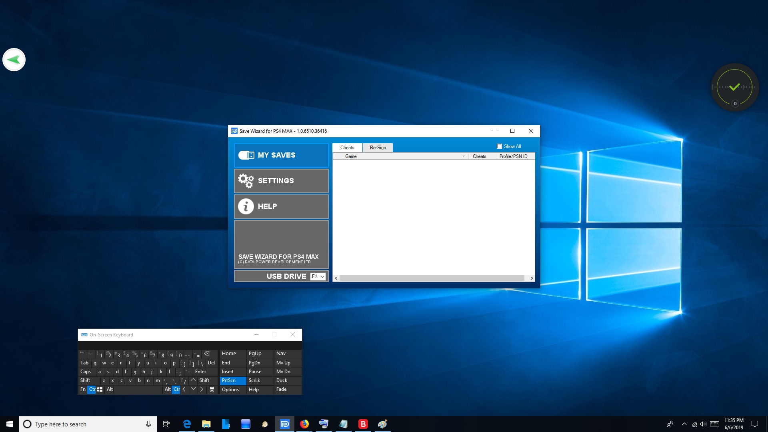The width and height of the screenshot is (768, 432).
Task: Click the Home key on On-Screen Keyboard
Action: tap(233, 354)
